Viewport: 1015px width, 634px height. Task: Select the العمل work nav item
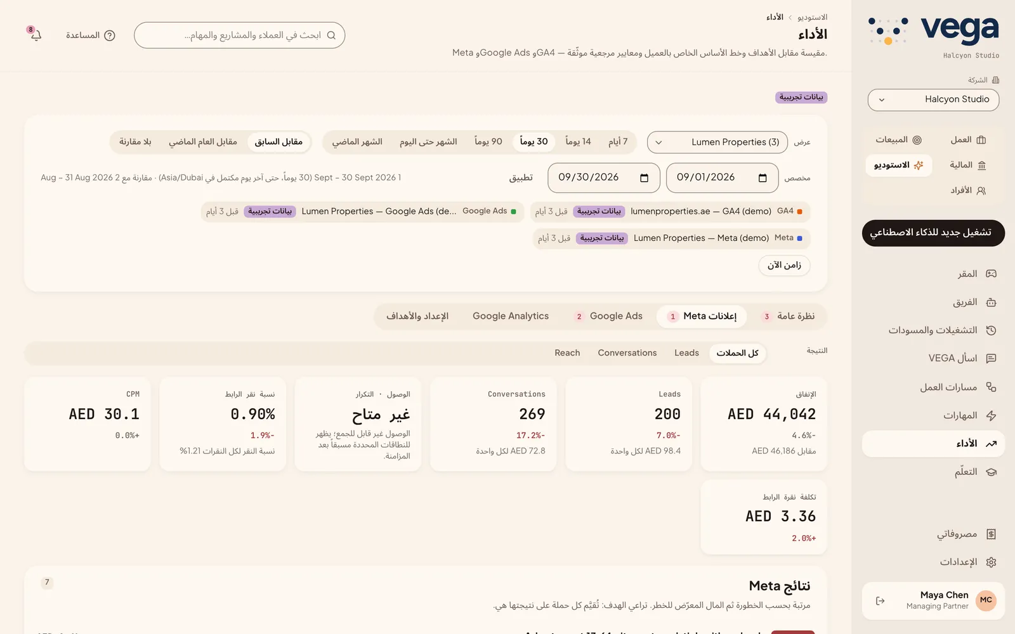pos(967,139)
